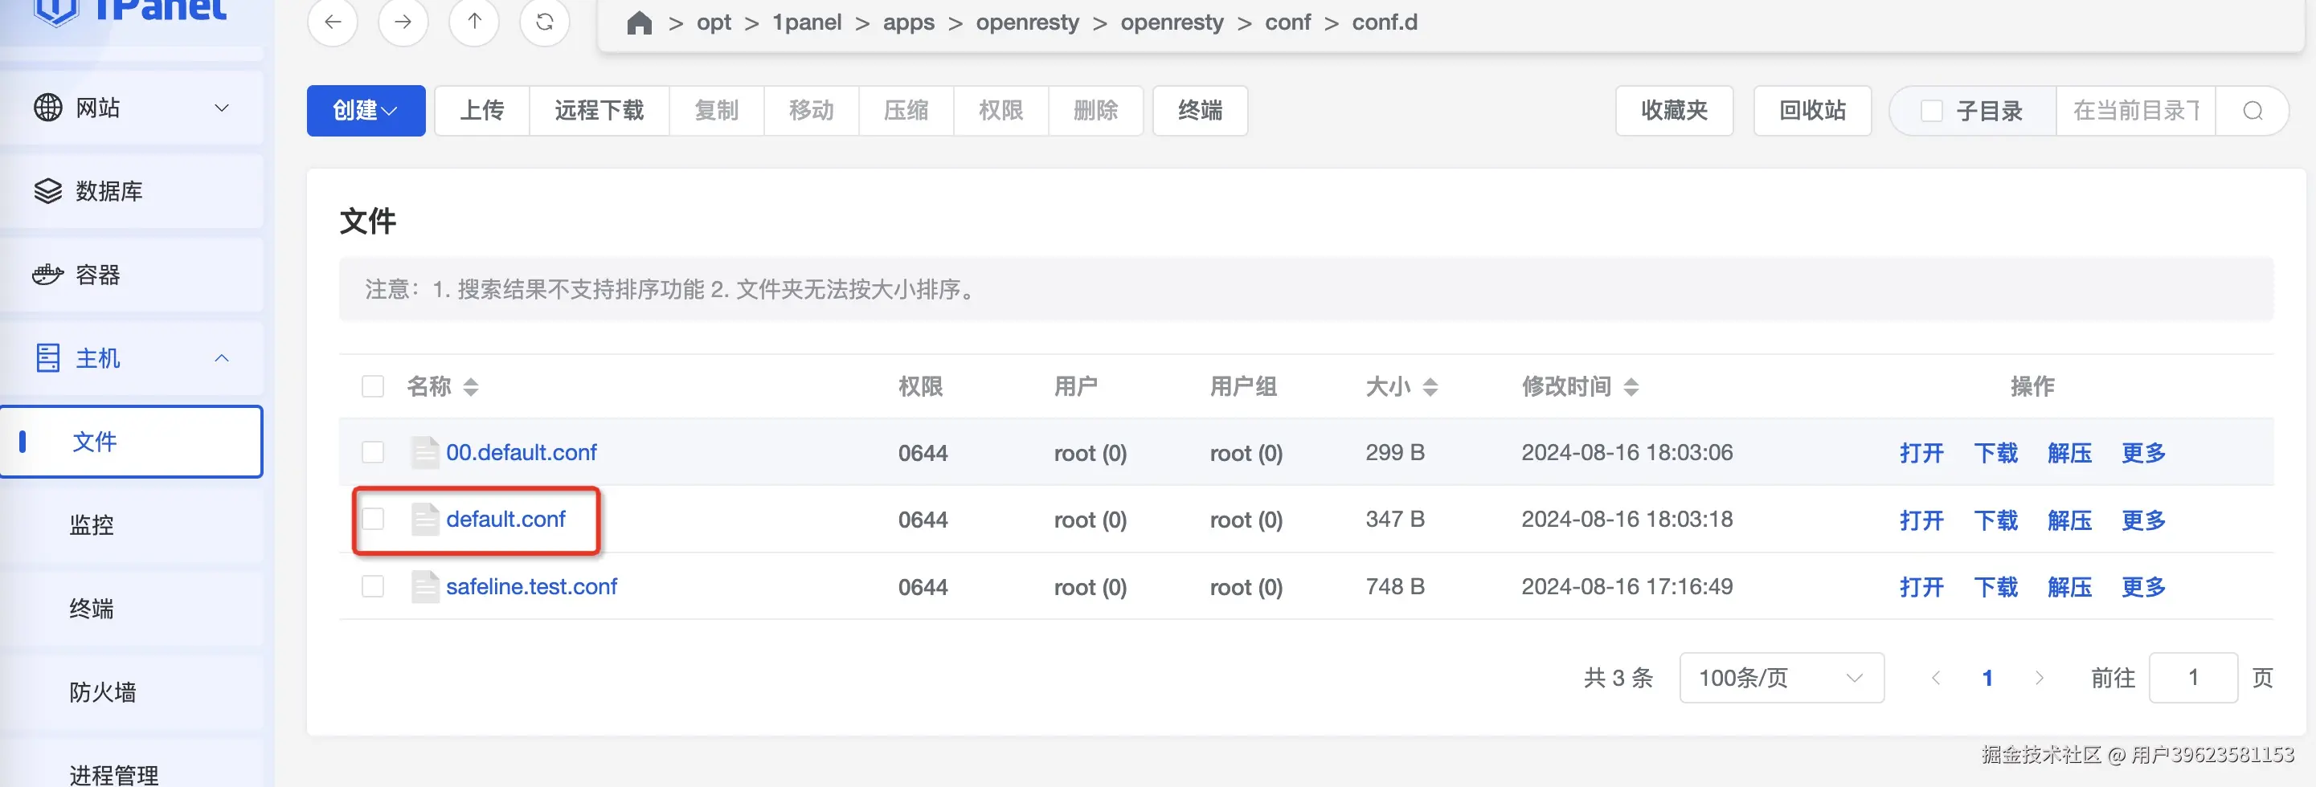The width and height of the screenshot is (2316, 787).
Task: Select checkbox for safeline.test.conf
Action: [372, 587]
